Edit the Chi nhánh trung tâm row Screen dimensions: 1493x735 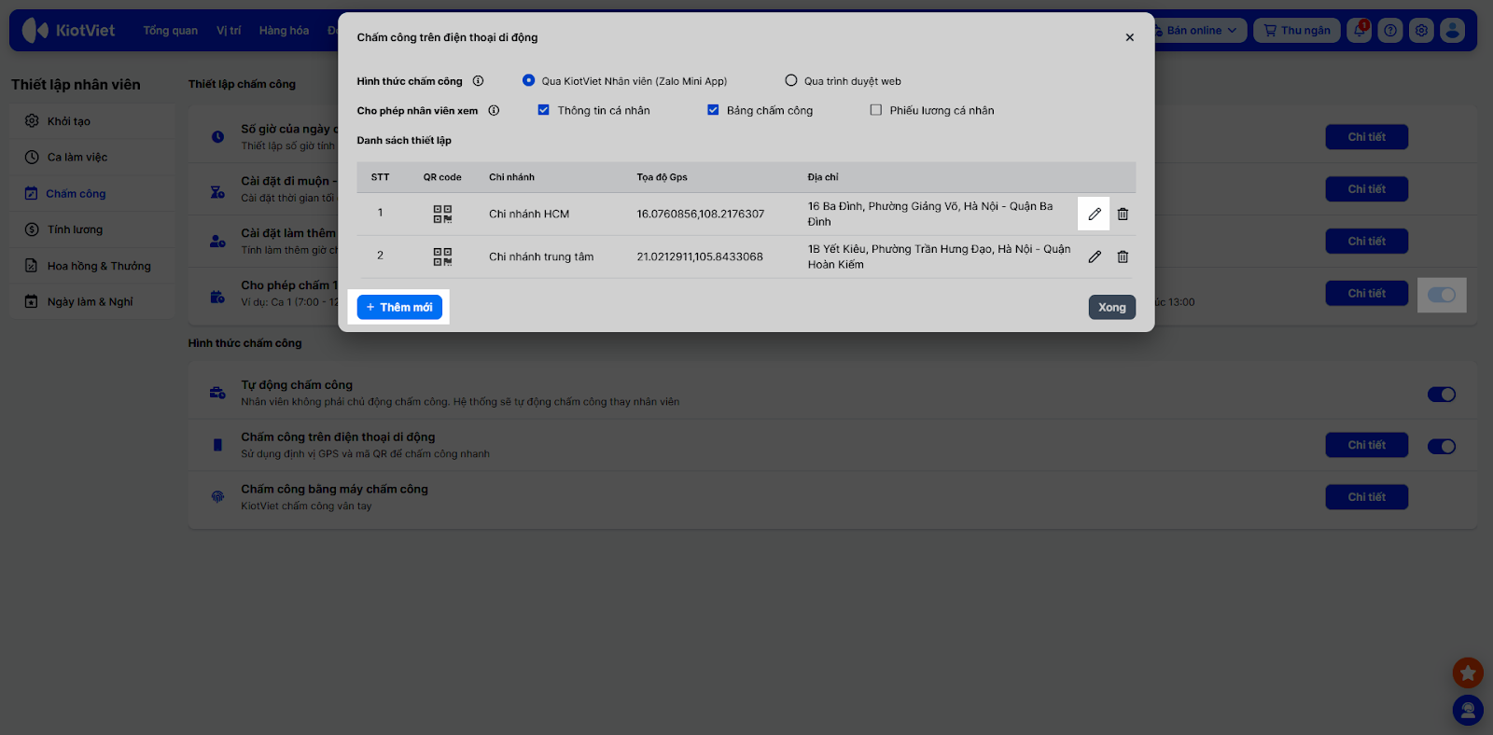click(1095, 257)
